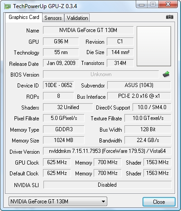Image resolution: width=181 pixels, height=211 pixels.
Task: Click the GPU Clock row Shader field 1563 MHz
Action: [157, 162]
